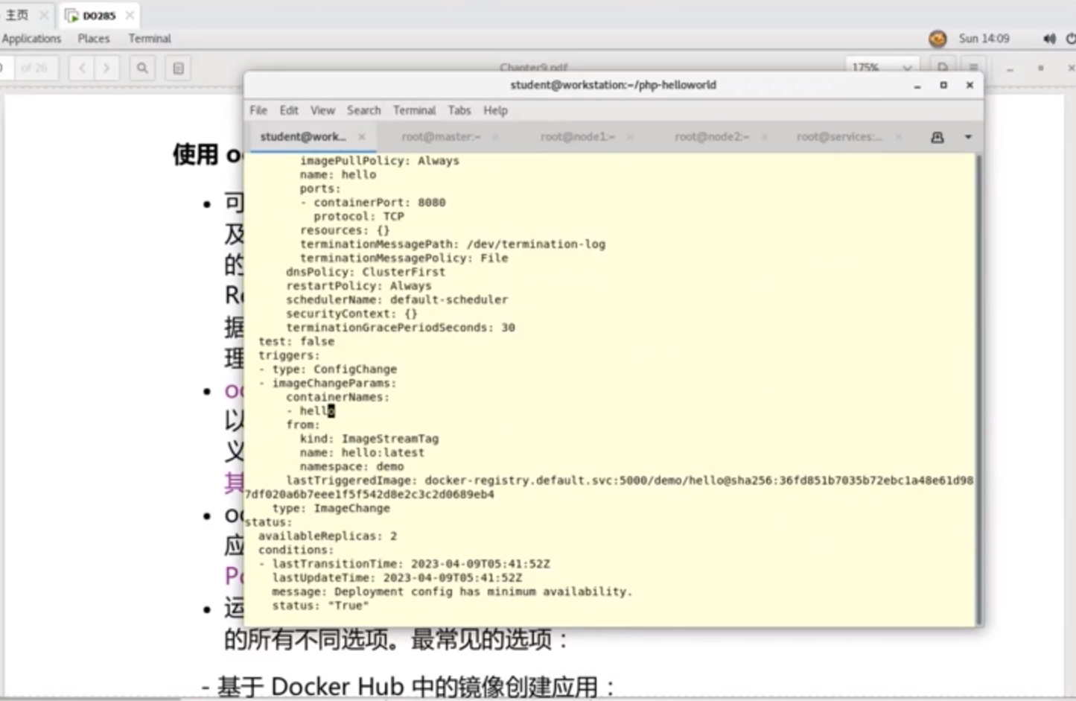Maximize the terminal window
Image resolution: width=1076 pixels, height=701 pixels.
943,86
